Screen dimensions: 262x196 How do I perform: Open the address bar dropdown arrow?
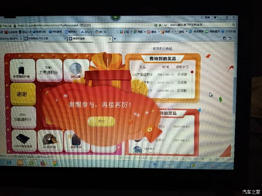click(165, 25)
